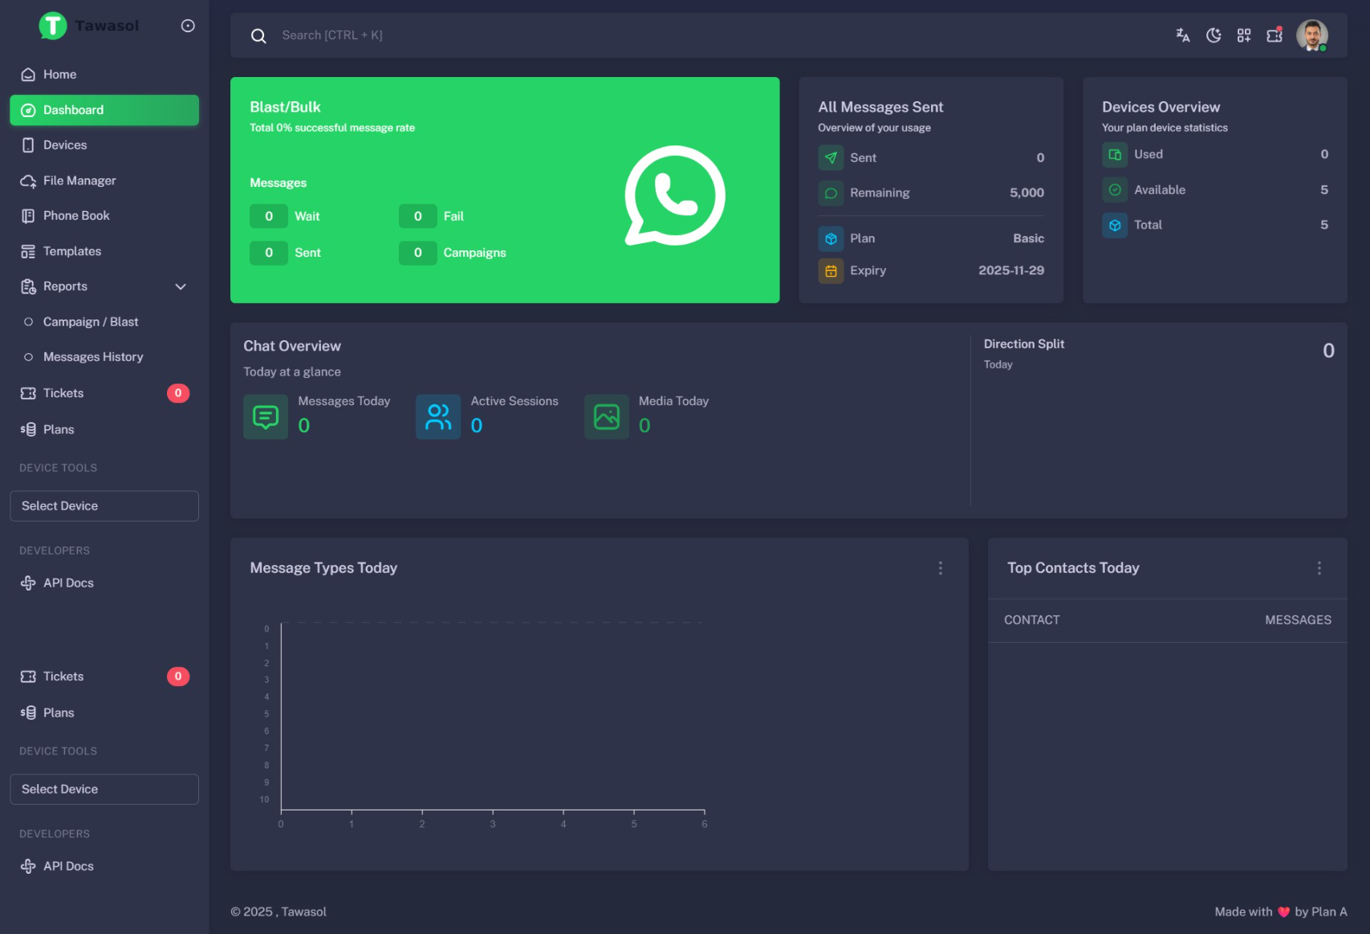Click the CONTACT column header
Screen dimensions: 1370x934
[1032, 620]
